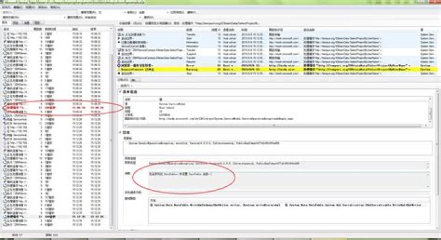Collapse the Basic Information section
Image resolution: width=441 pixels, height=240 pixels.
120,92
